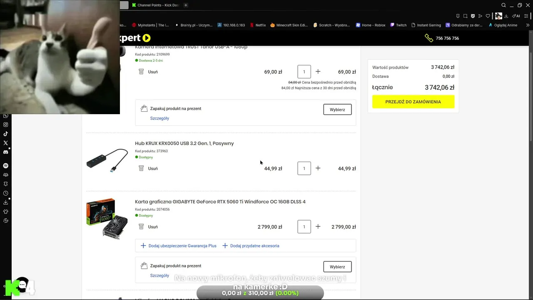Increase the KRUX hub quantity with plus

pos(318,168)
